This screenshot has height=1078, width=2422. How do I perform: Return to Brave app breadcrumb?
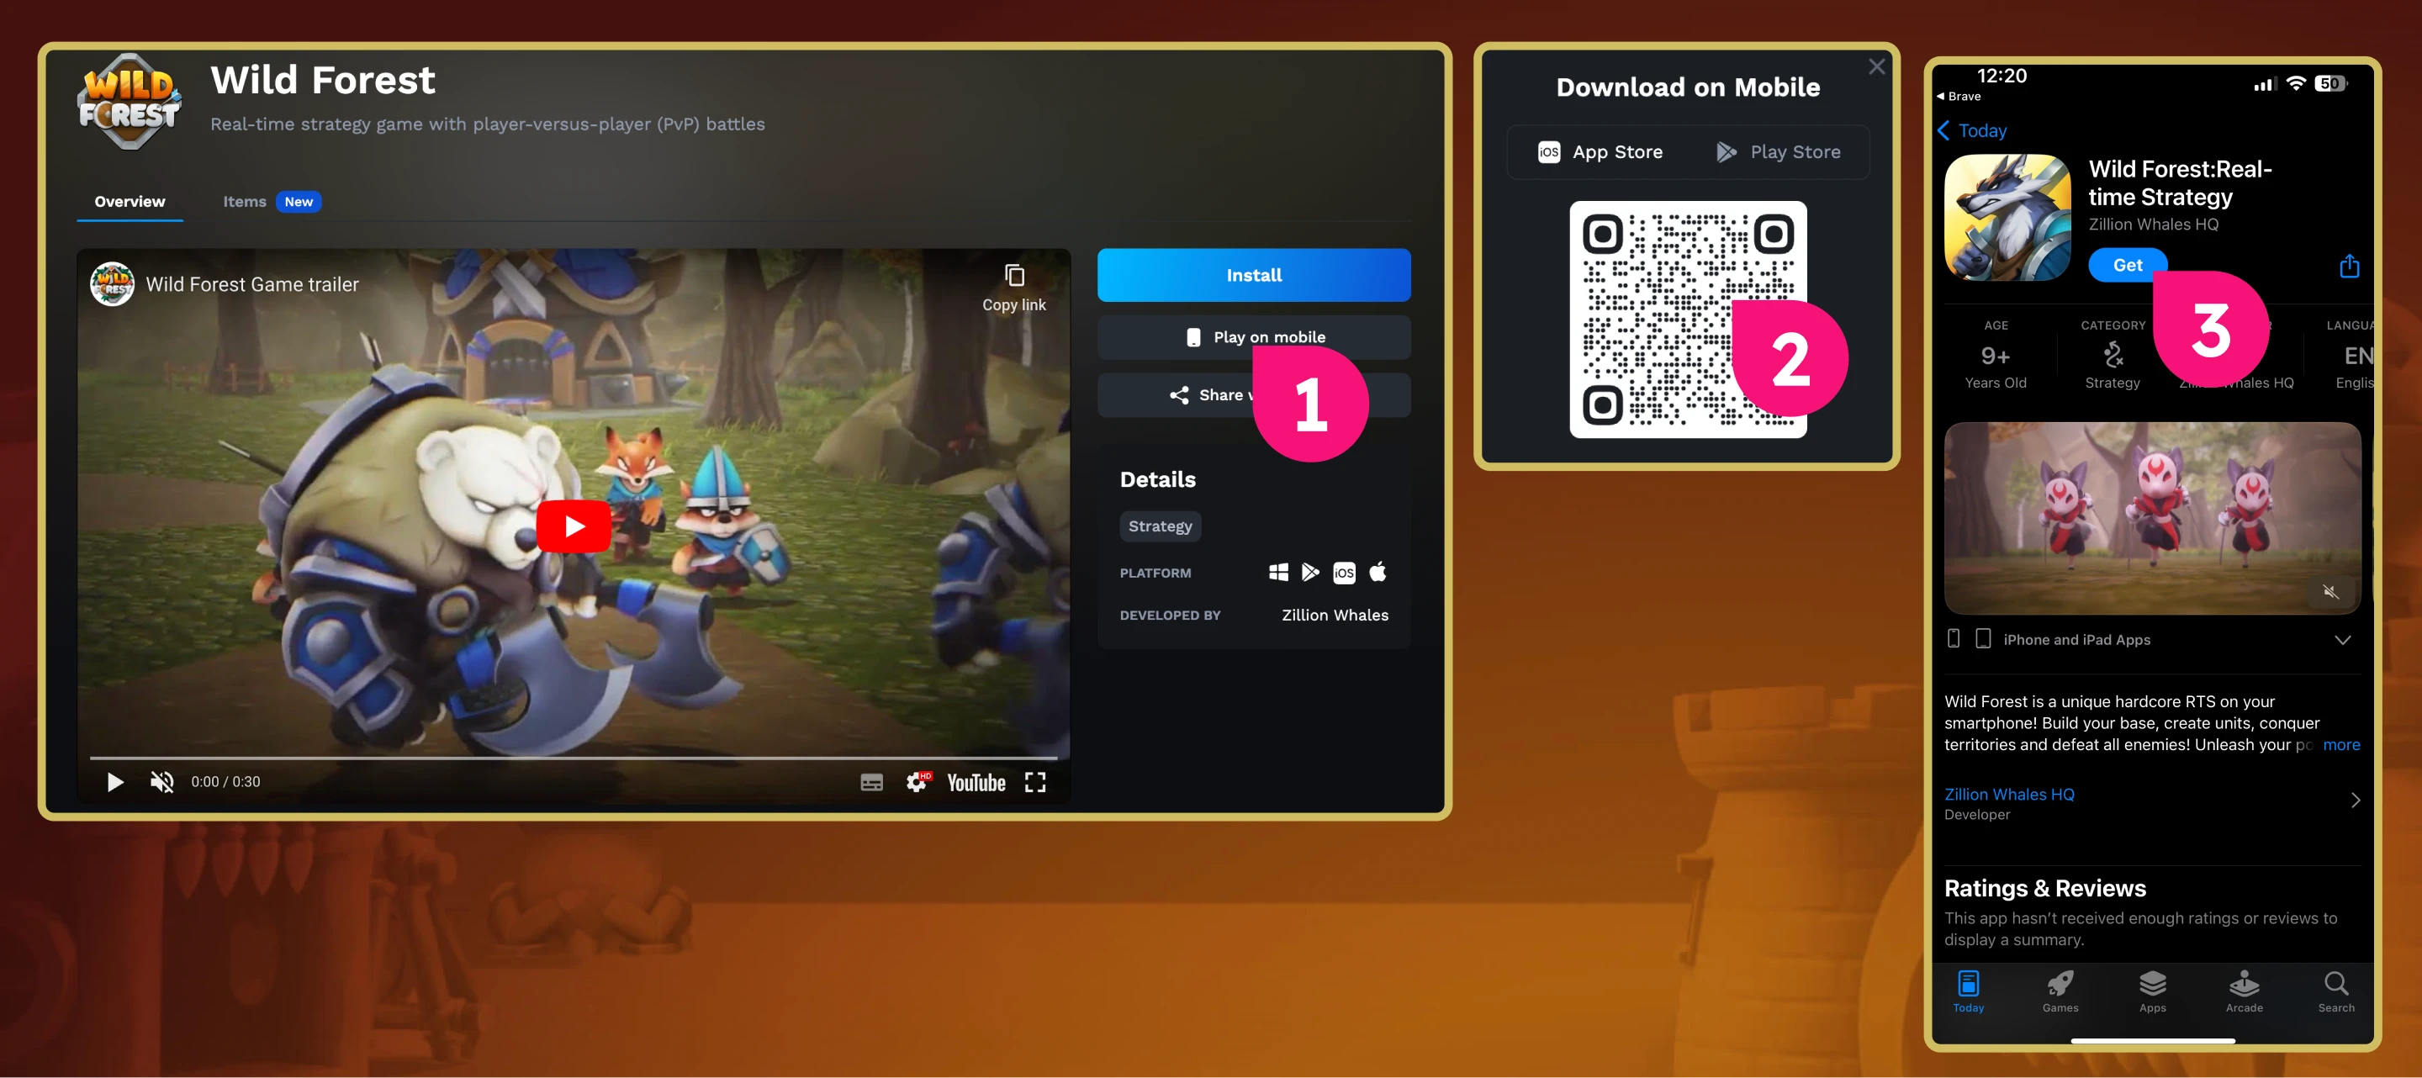[x=1959, y=96]
